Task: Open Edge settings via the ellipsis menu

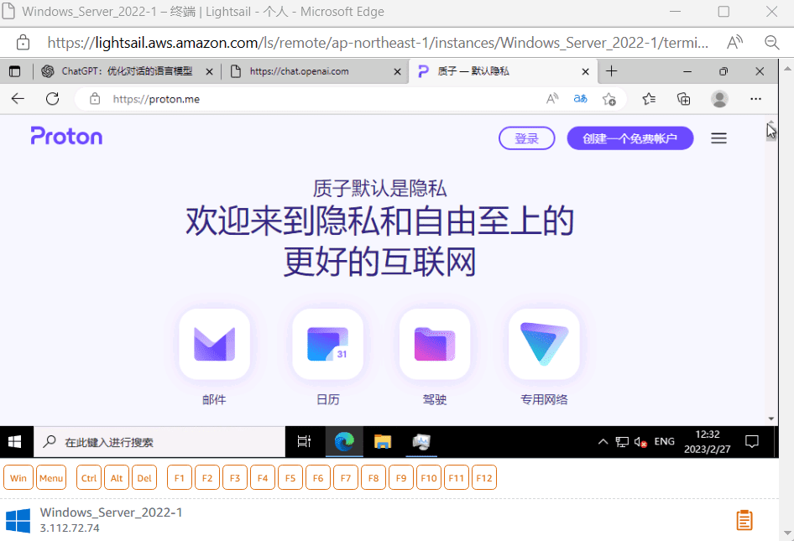Action: pyautogui.click(x=755, y=99)
